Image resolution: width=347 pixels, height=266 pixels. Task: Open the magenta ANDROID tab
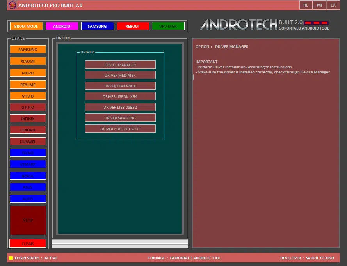(x=62, y=26)
